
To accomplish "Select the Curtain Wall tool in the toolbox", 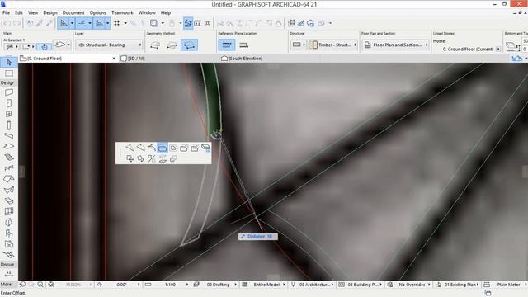I will pos(9,211).
